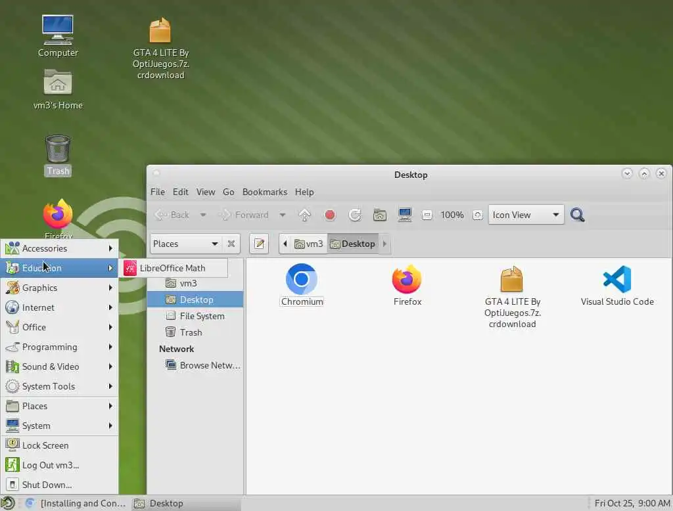Open the Icon View mode dropdown

point(526,215)
